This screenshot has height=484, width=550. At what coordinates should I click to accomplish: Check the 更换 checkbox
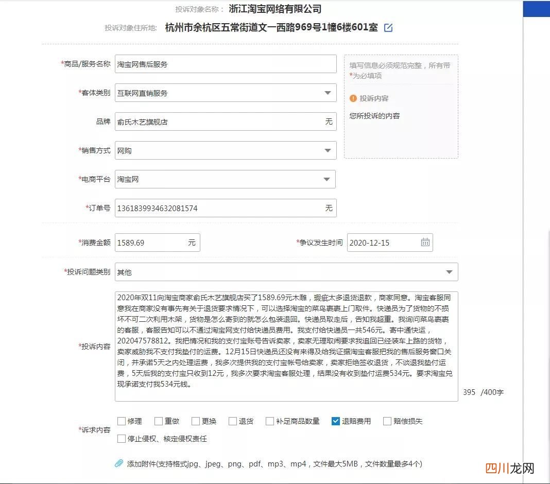pos(196,421)
